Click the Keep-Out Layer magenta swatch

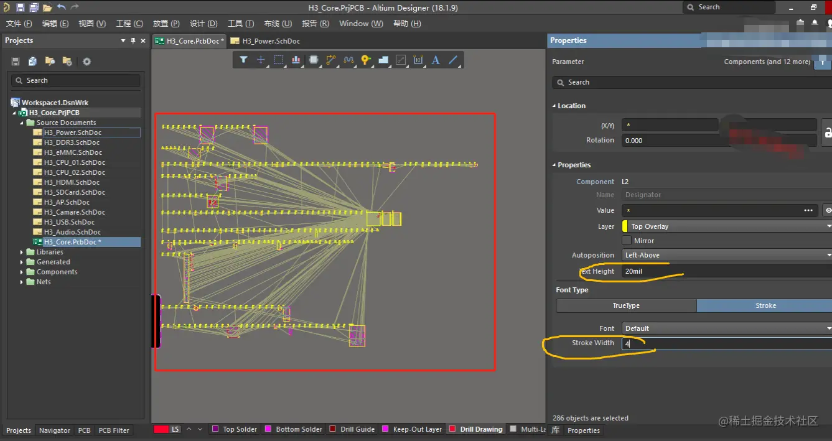pos(385,429)
